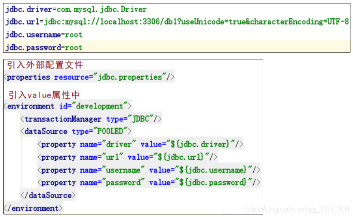The width and height of the screenshot is (353, 217).
Task: Click the jdbc.driver=com.mysql.jdbc.Driver line
Action: pos(76,9)
